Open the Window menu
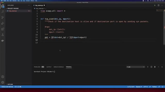The width and height of the screenshot is (165, 92). click(x=32, y=1)
